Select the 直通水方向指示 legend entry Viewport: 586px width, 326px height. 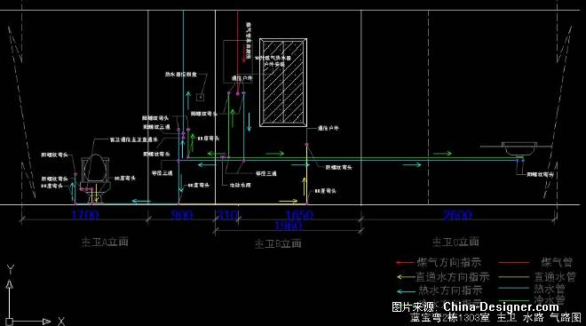point(443,277)
